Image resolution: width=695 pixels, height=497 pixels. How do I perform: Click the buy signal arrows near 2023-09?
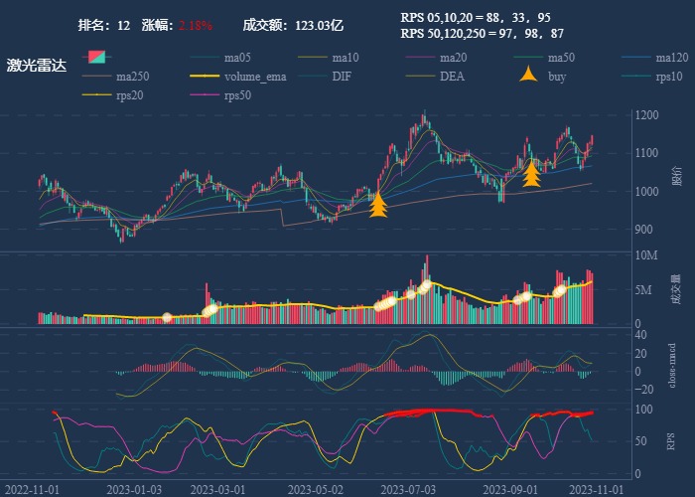[531, 174]
